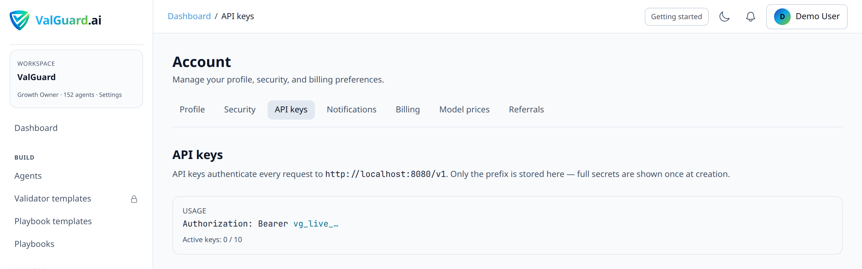Click the API keys section heading

[198, 155]
